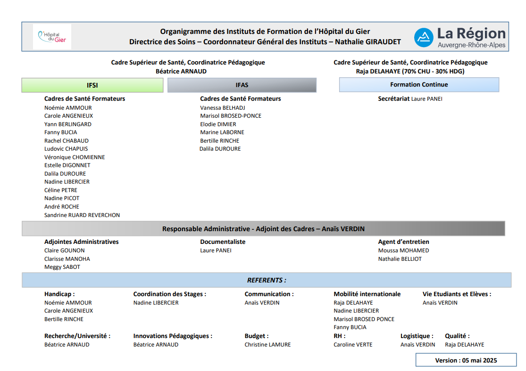Image resolution: width=526 pixels, height=371 pixels.
Task: Click the Responsable Administrative header bar
Action: 263,229
